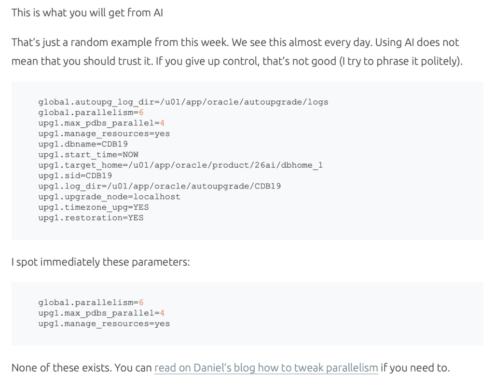Click the upg1.restoration=YES line
Viewport: 494px width, 390px height.
(x=91, y=218)
